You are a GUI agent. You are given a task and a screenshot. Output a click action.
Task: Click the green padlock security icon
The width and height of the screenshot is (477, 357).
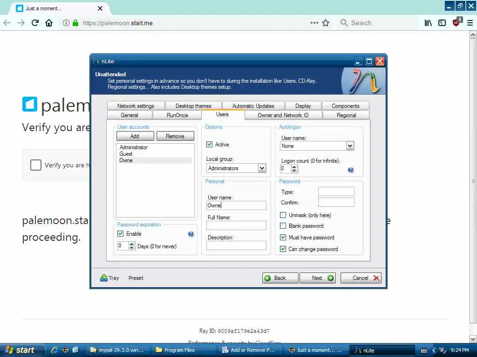[x=75, y=23]
